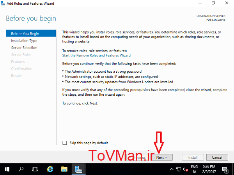Restore down the wizard window
The image size is (234, 175).
click(x=213, y=3)
